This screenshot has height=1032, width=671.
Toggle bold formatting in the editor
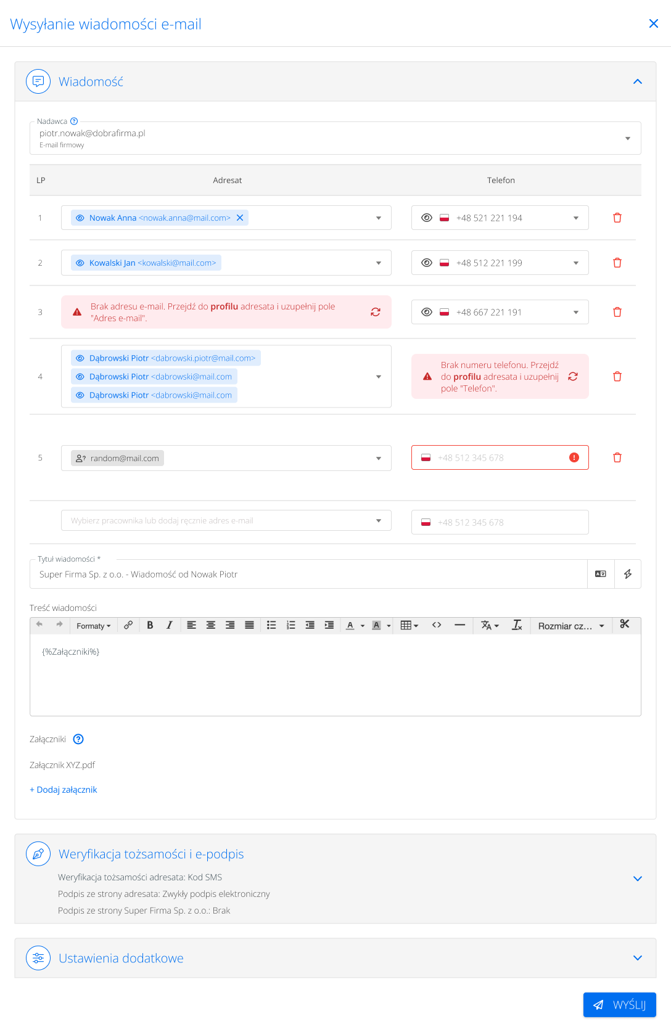pos(150,625)
